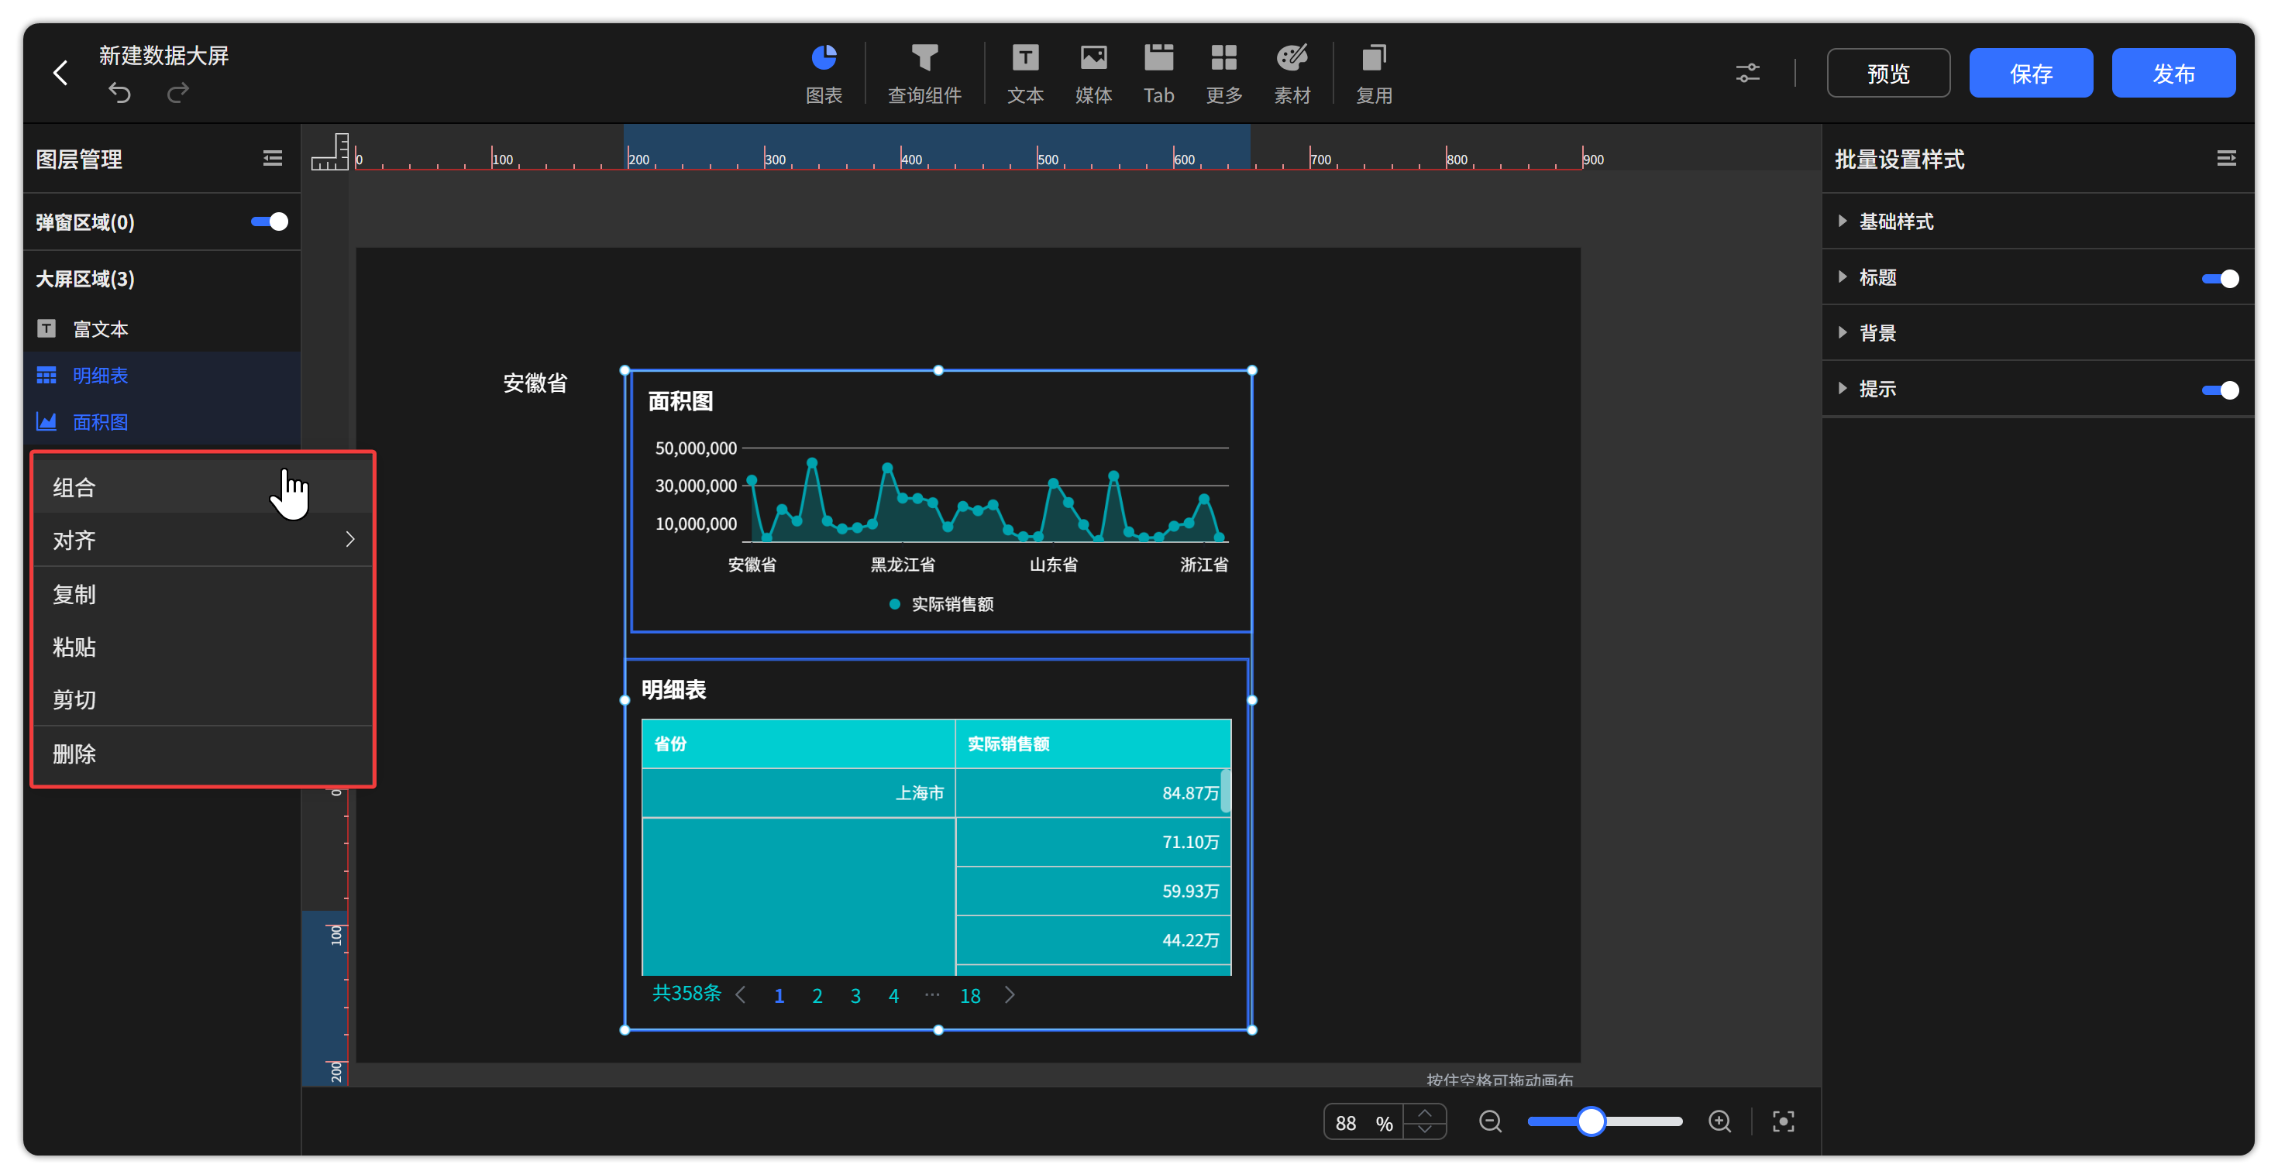Click the zoom percentage input field
2278x1171 pixels.
point(1363,1122)
